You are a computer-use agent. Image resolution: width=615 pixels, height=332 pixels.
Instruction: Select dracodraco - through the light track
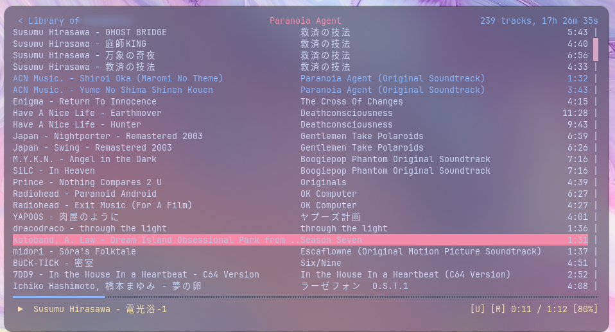coord(90,229)
